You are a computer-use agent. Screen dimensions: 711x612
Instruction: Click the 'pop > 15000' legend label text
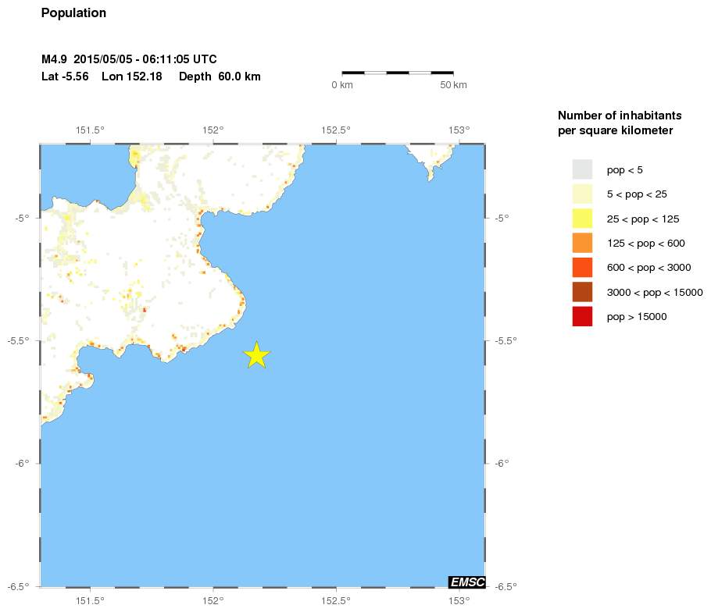pyautogui.click(x=637, y=316)
